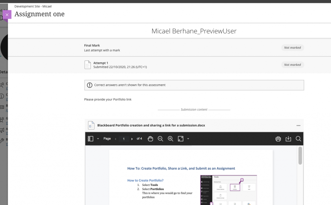Image resolution: width=331 pixels, height=205 pixels.
Task: Click the circled info icon in background sidebar
Action: pyautogui.click(x=2, y=96)
